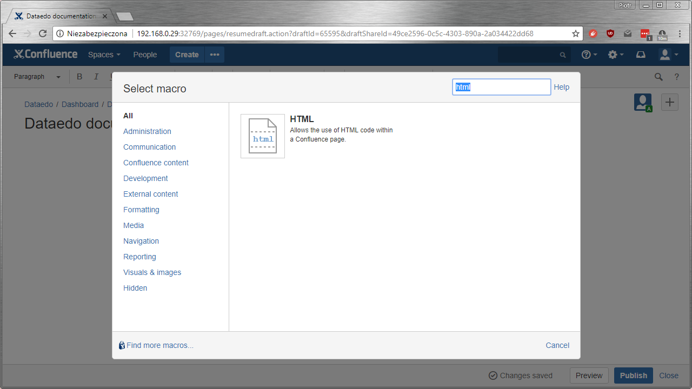Open the settings gear menu
692x389 pixels.
615,55
